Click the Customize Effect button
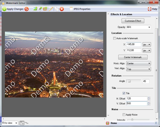 point(133,21)
